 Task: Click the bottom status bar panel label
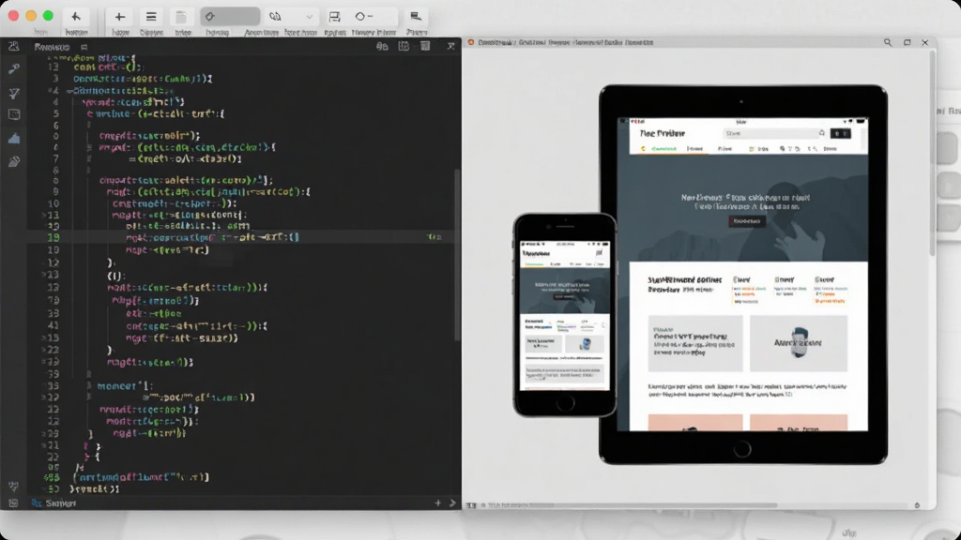61,503
